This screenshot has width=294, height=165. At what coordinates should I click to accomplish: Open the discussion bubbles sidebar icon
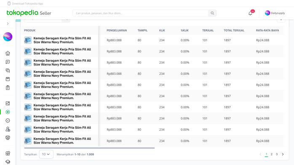[8, 70]
